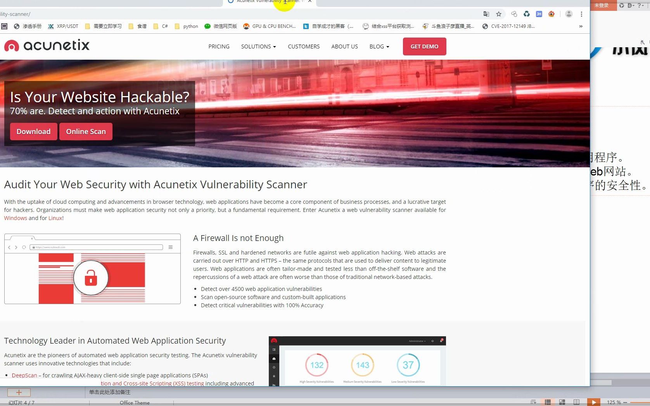Screen dimensions: 650x406
Task: Open PowerPoint help question-mark dropdown
Action: pos(641,5)
